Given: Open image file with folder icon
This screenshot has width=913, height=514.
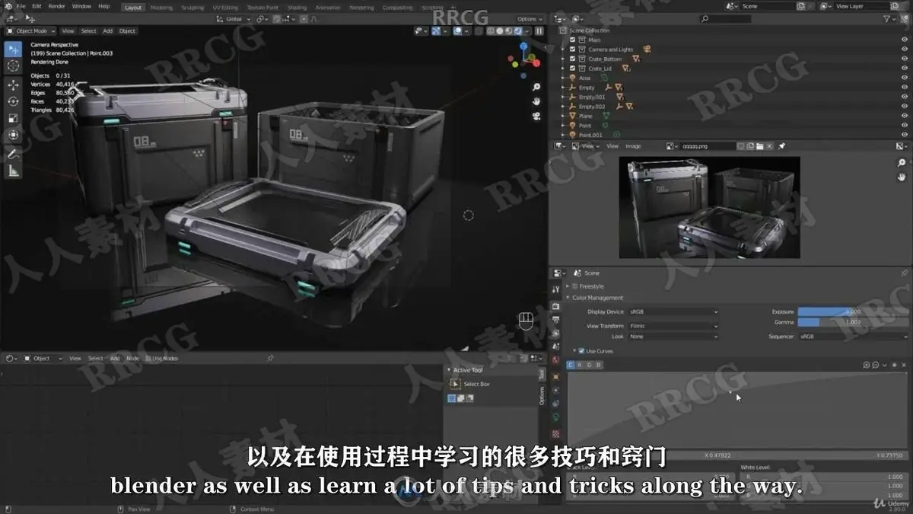Looking at the screenshot, I should [x=760, y=145].
